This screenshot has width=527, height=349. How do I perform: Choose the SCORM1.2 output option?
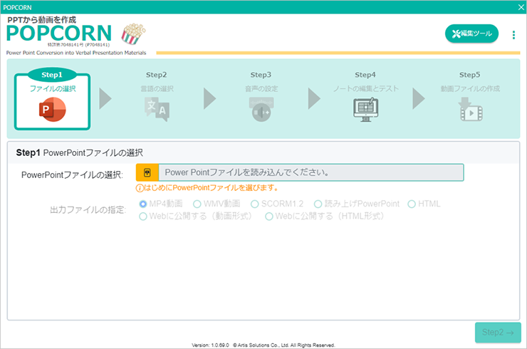point(277,204)
